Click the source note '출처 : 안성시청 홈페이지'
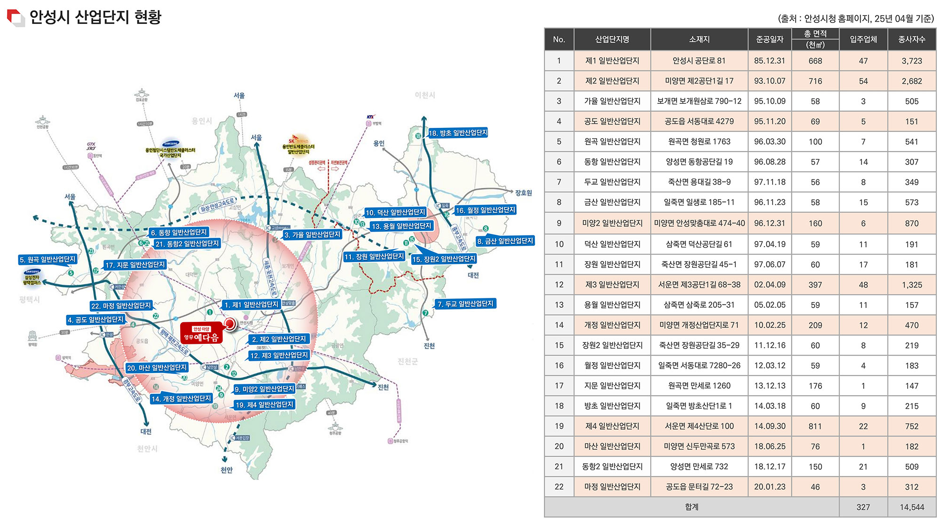Viewport: 941px width, 521px height. point(855,19)
